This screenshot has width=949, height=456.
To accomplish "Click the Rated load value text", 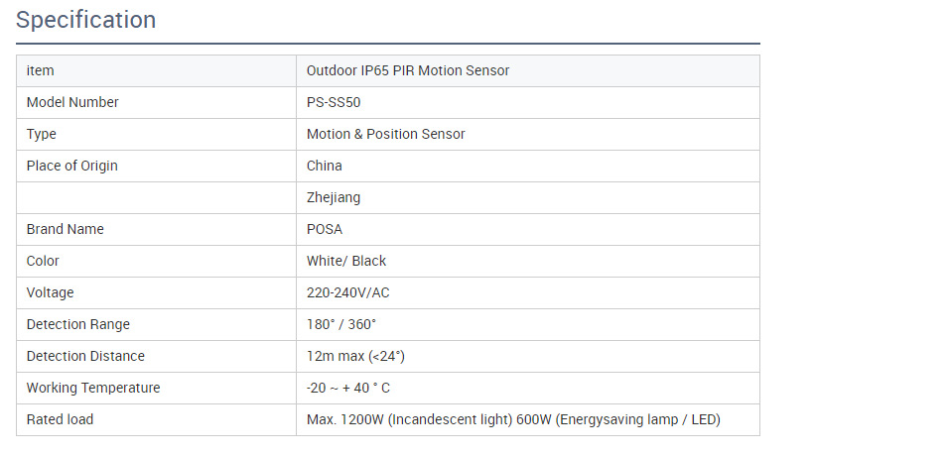I will point(513,419).
